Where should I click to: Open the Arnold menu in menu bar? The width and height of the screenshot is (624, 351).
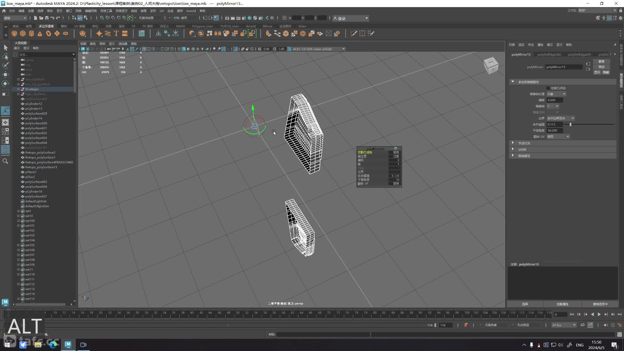(x=191, y=11)
